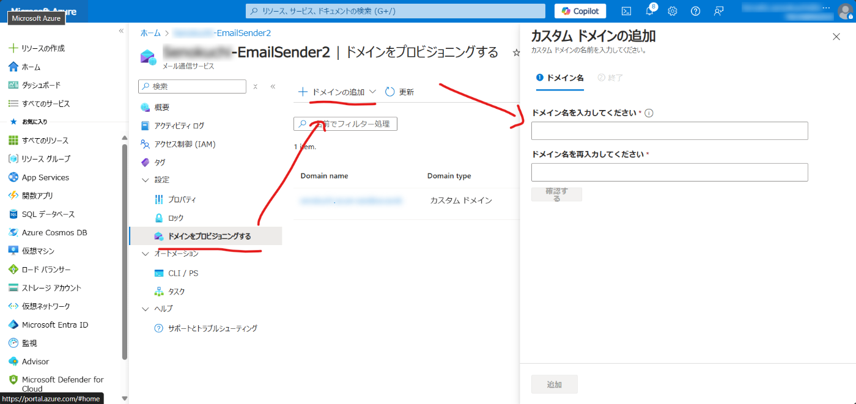Collapse the 設定 section

coord(145,180)
